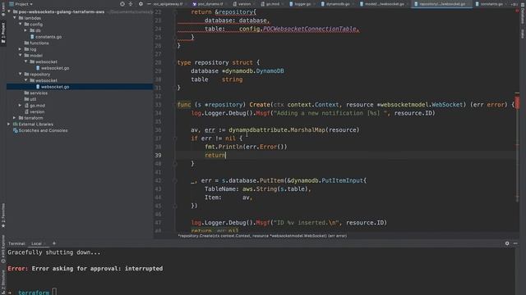
Task: Click the Go file icon of constants.go
Action: (32, 37)
